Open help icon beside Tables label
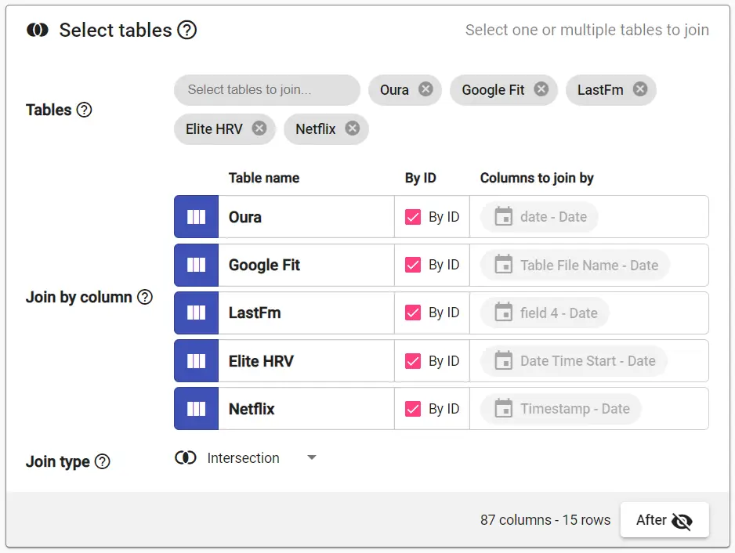This screenshot has width=735, height=553. [85, 110]
